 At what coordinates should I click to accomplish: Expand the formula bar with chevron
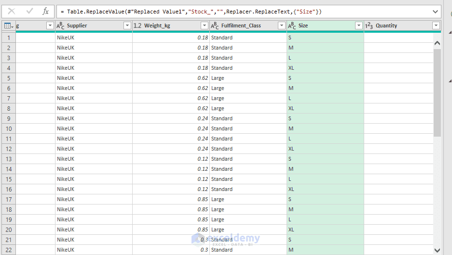[x=435, y=12]
